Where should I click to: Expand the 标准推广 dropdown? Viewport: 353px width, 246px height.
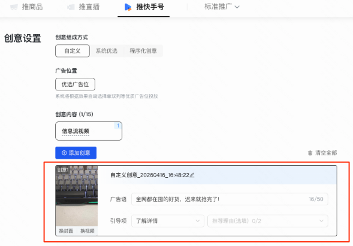coord(222,7)
